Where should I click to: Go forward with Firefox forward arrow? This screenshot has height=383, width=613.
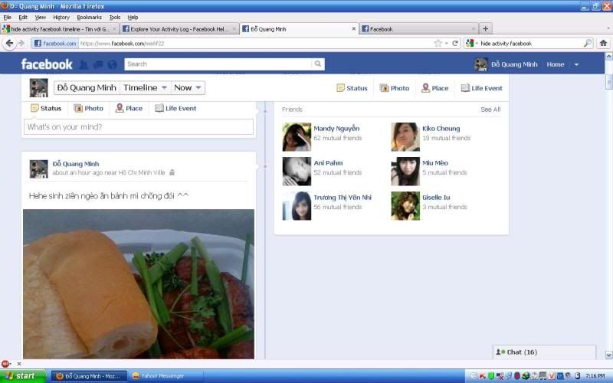click(21, 43)
